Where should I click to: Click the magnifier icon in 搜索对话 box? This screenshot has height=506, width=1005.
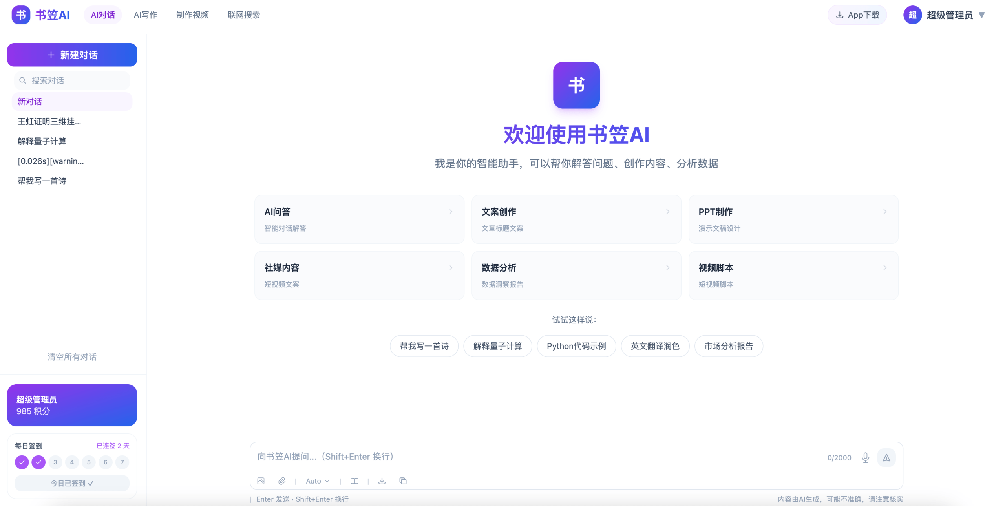(x=23, y=80)
